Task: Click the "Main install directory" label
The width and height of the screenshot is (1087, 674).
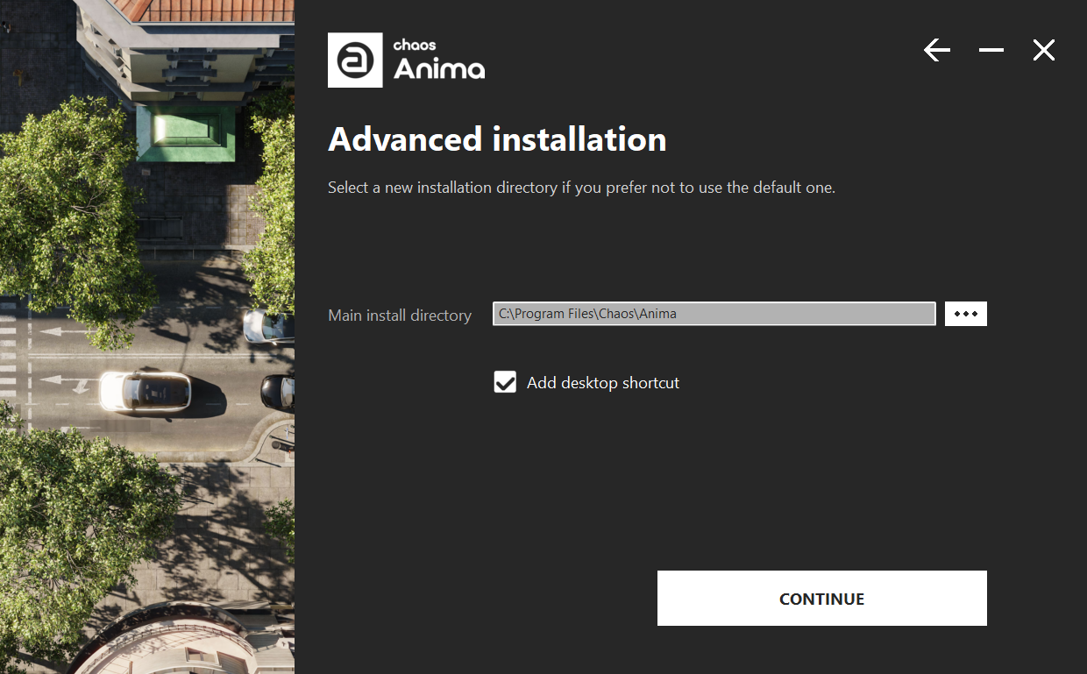Action: click(x=400, y=316)
